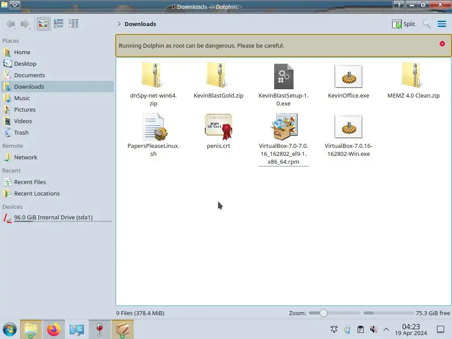Open the device notifier tray icon
Screen dimensions: 452x339
click(347, 329)
